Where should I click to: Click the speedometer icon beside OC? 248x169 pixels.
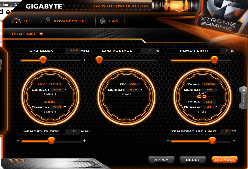[x=16, y=21]
